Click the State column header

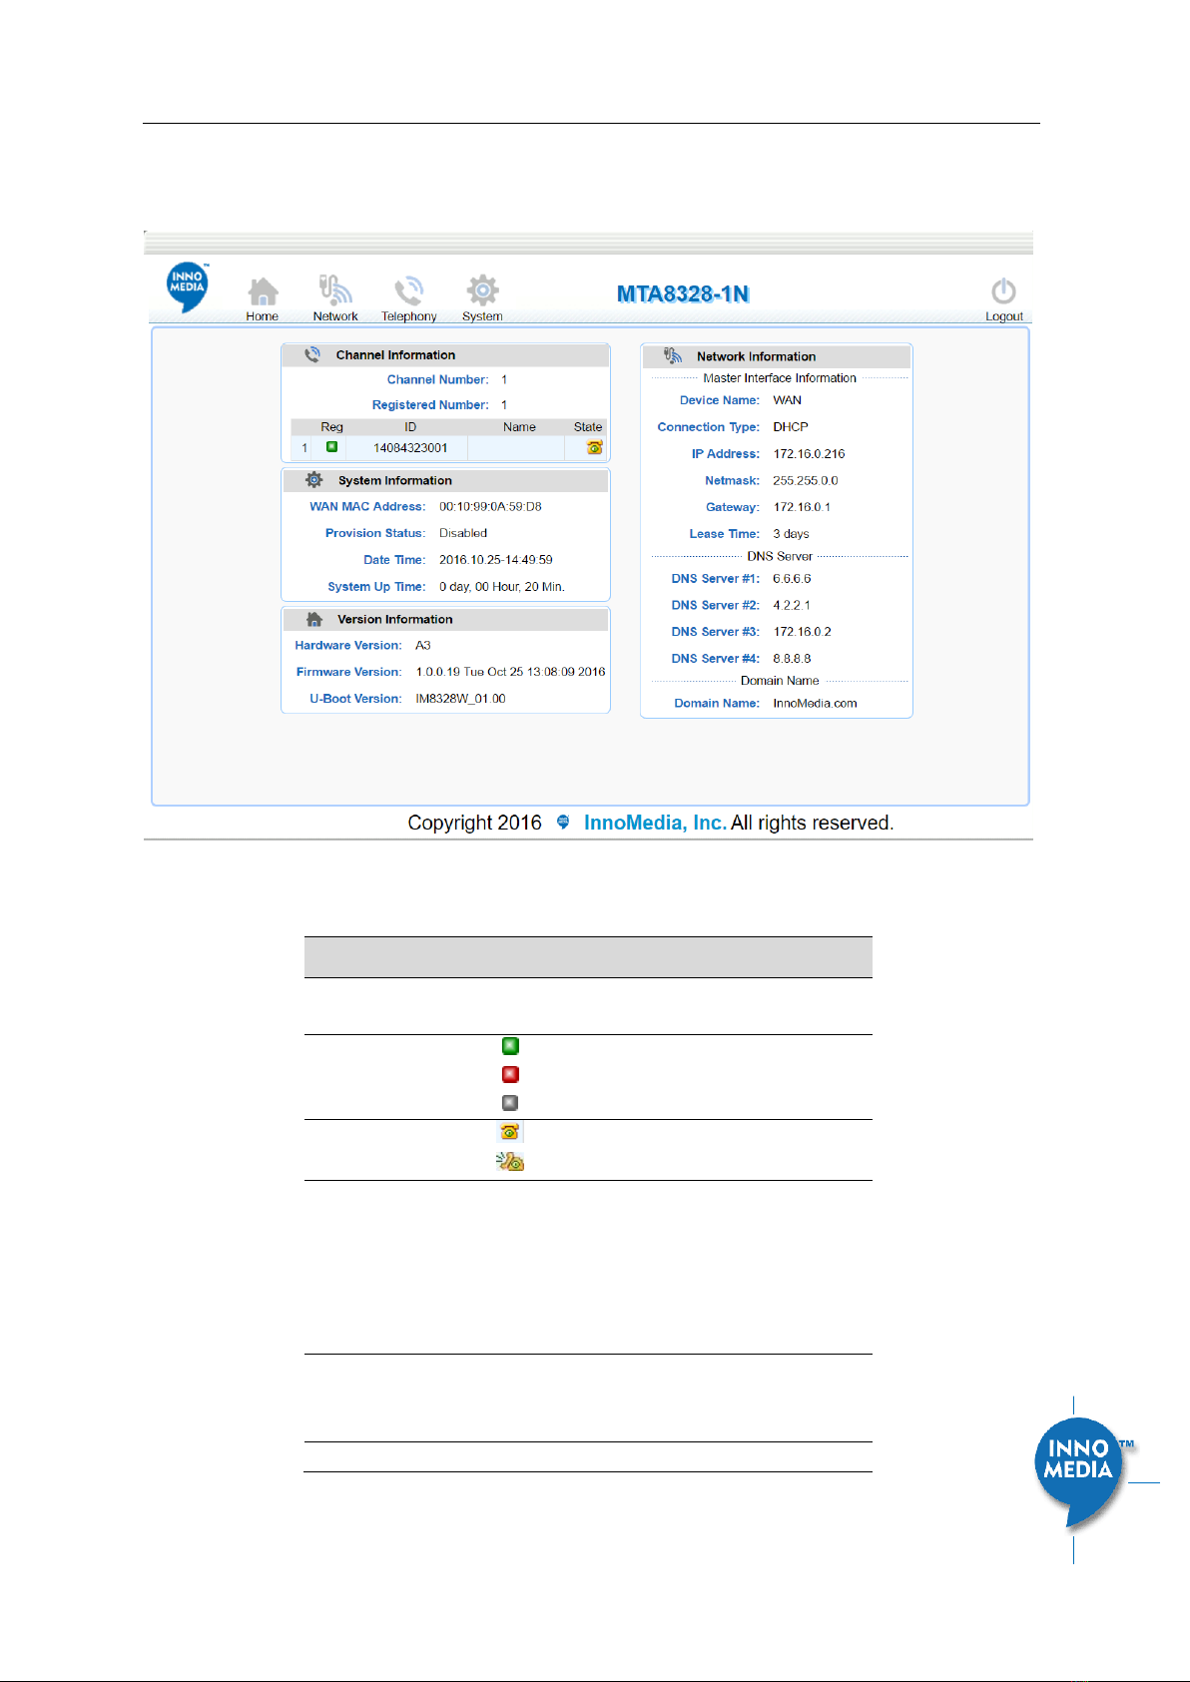[x=588, y=427]
